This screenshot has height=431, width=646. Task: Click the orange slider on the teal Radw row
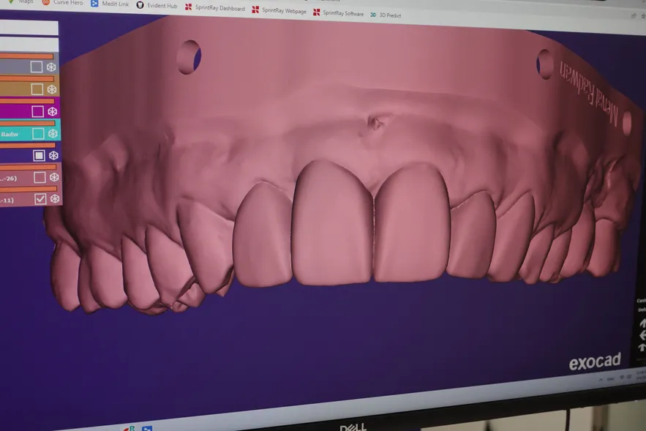[x=28, y=123]
